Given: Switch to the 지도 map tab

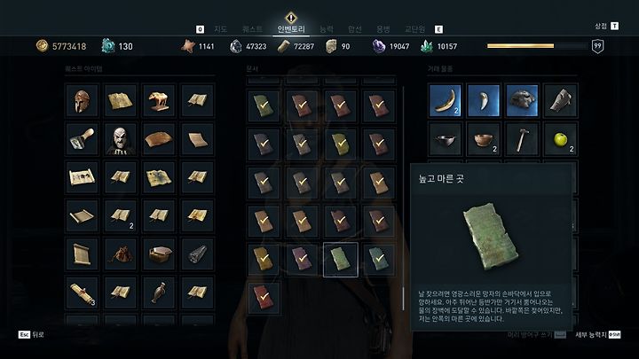Looking at the screenshot, I should pos(220,29).
